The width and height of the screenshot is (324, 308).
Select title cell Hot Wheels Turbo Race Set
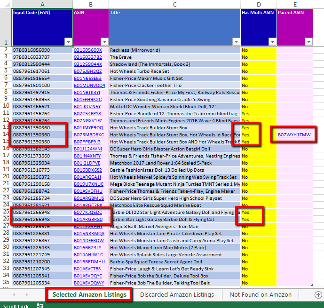click(174, 71)
